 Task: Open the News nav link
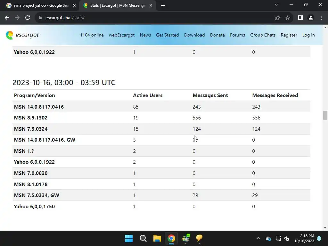[145, 35]
